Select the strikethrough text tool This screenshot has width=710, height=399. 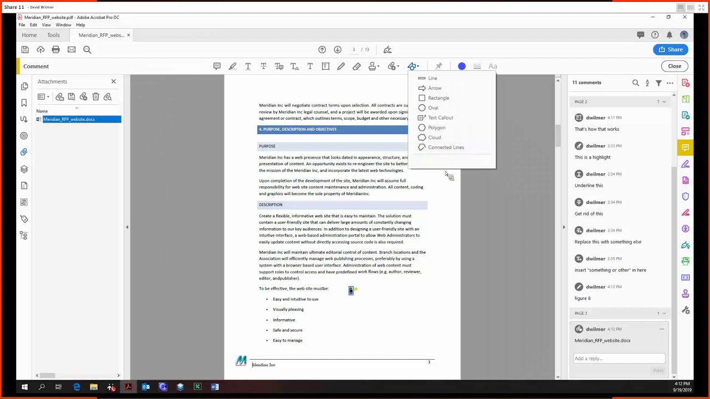click(x=263, y=66)
